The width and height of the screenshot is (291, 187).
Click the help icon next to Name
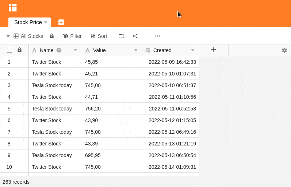click(x=59, y=50)
